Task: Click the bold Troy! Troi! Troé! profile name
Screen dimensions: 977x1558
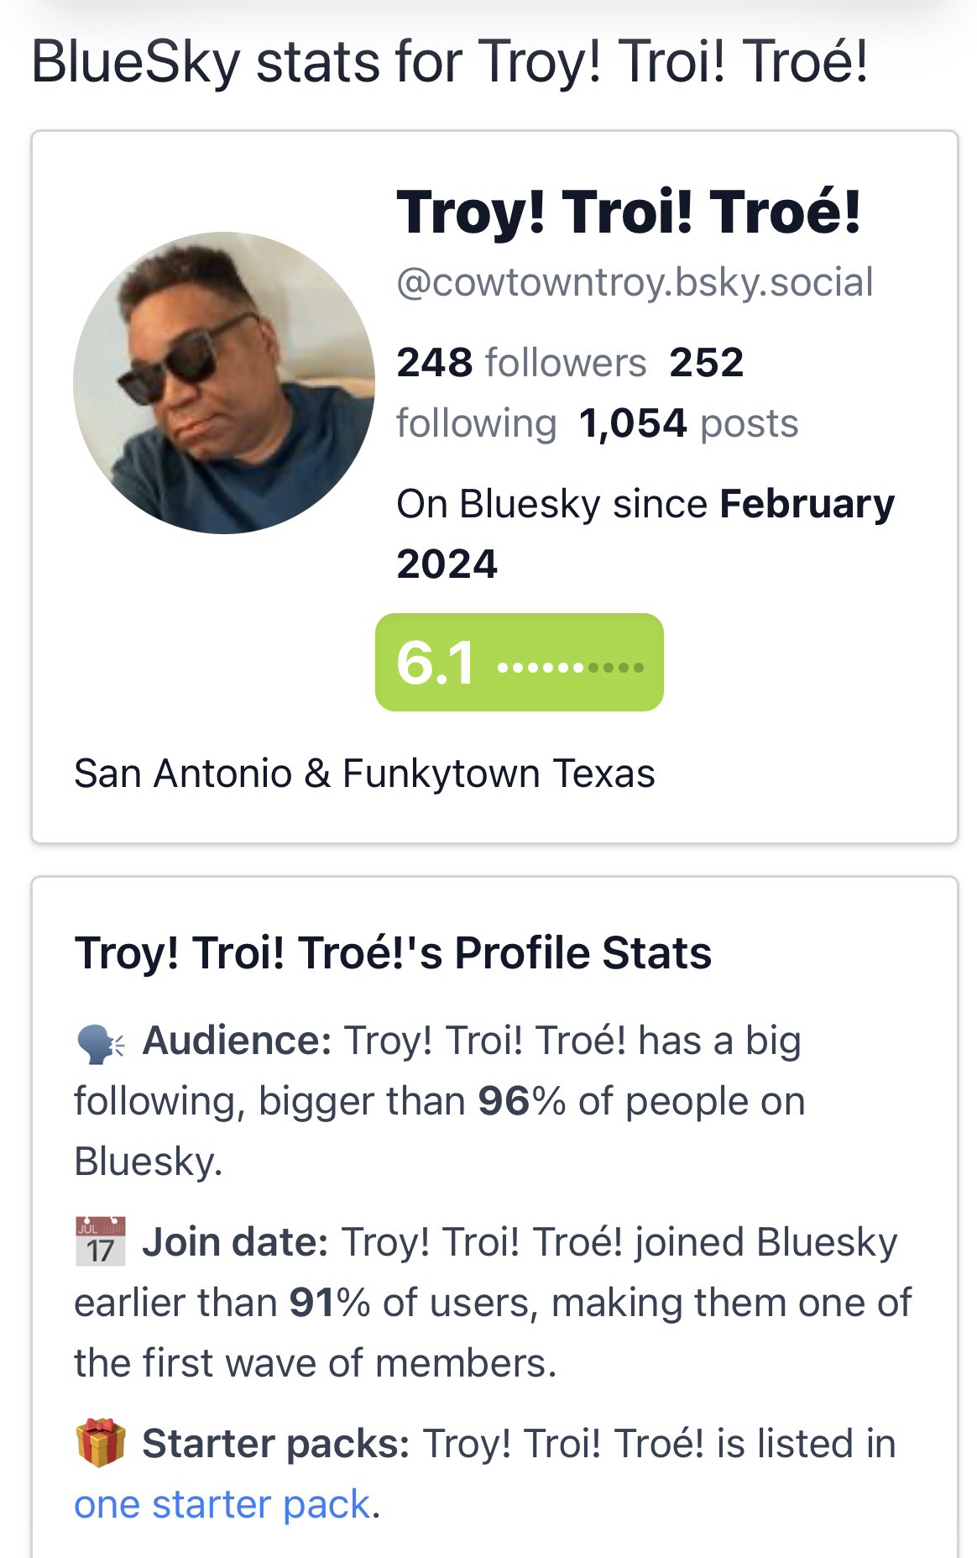Action: coord(628,212)
